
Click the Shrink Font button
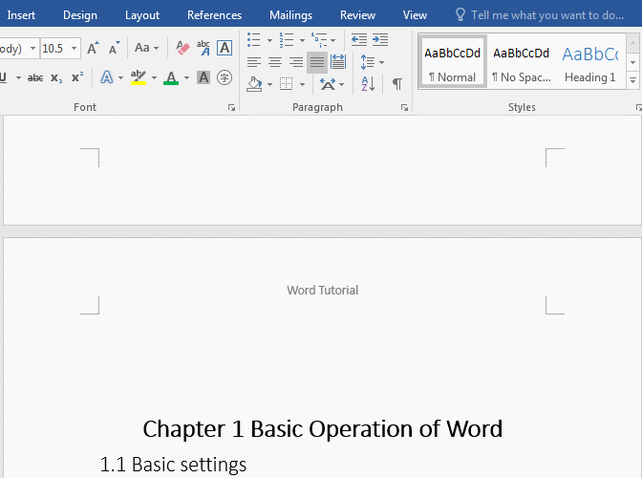(115, 49)
